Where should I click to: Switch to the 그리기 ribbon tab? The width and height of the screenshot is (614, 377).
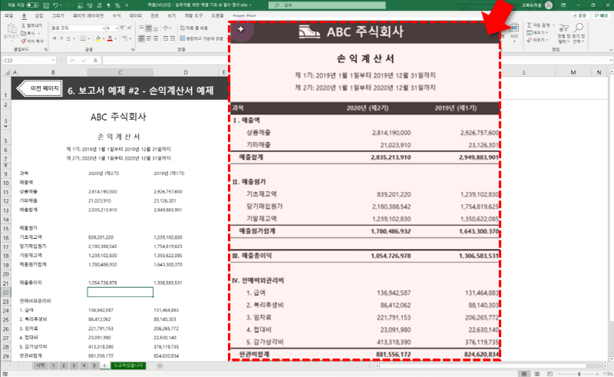pos(58,15)
